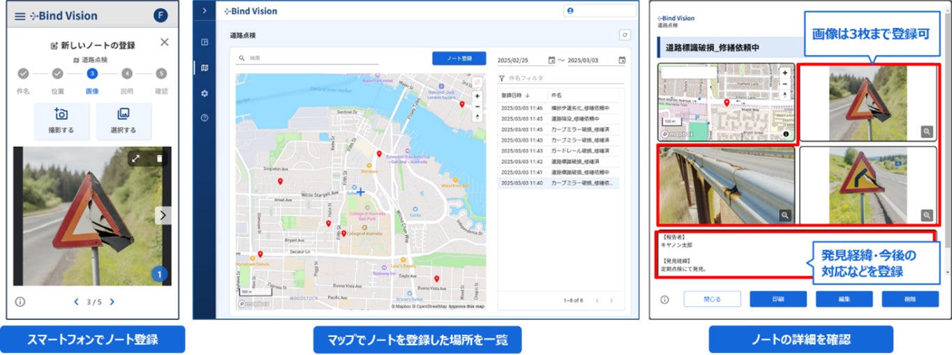Open the guardrail photo thumbnail
This screenshot has width=952, height=355.
pyautogui.click(x=726, y=185)
